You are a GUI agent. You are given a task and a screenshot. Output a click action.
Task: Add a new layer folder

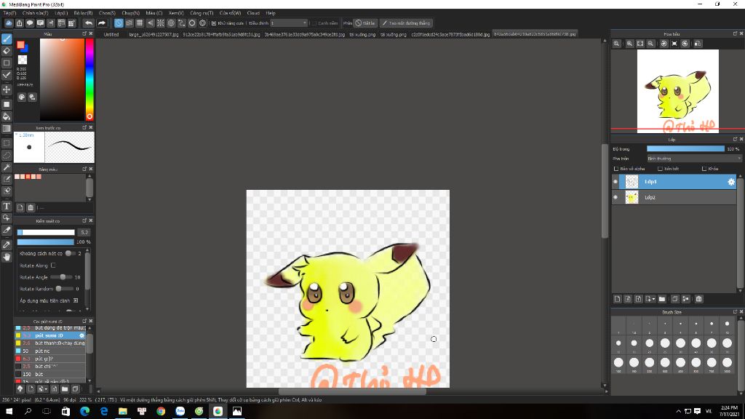662,299
